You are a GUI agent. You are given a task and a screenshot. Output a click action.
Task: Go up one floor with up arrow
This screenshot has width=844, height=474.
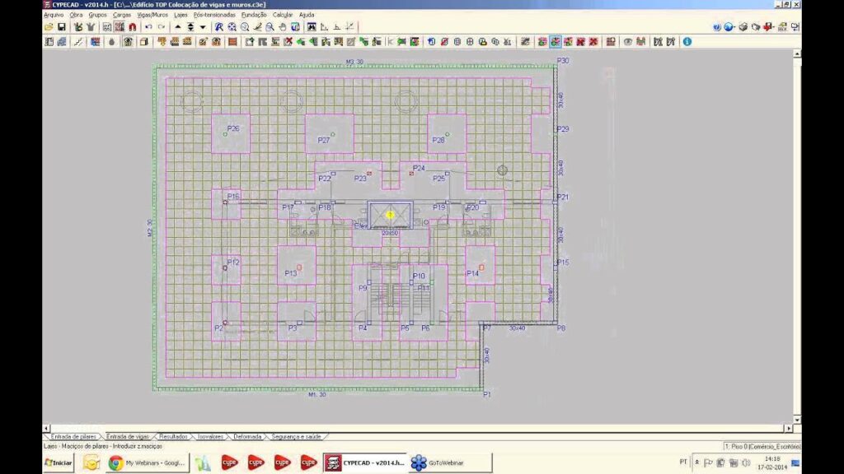178,27
